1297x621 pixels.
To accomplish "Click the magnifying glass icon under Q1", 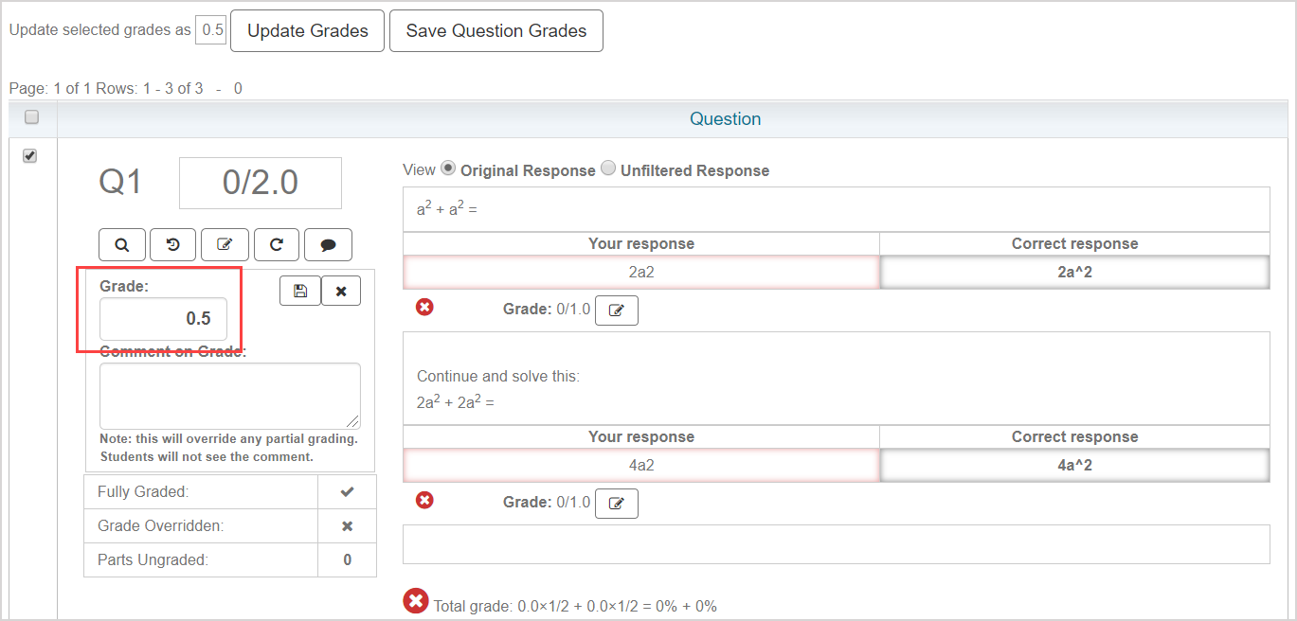I will pyautogui.click(x=122, y=244).
